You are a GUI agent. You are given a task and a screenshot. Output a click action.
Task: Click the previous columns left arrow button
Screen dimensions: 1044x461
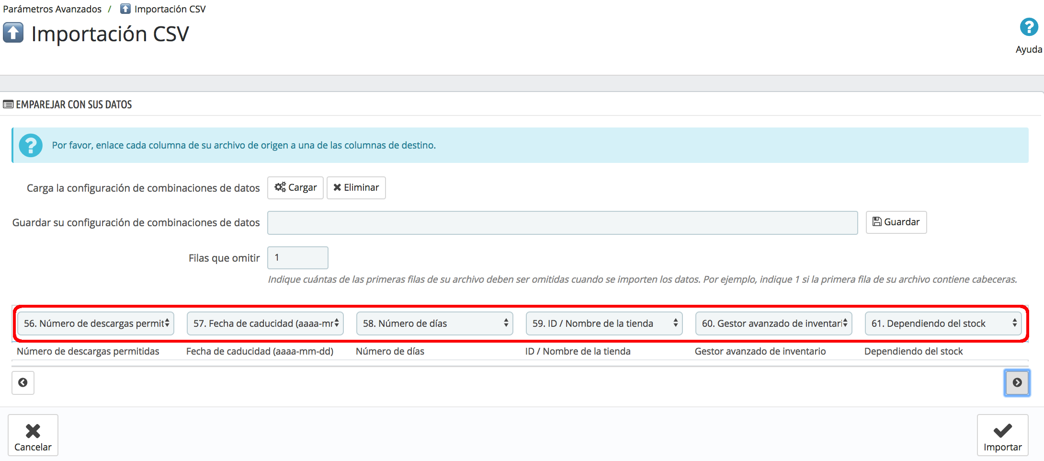point(23,382)
